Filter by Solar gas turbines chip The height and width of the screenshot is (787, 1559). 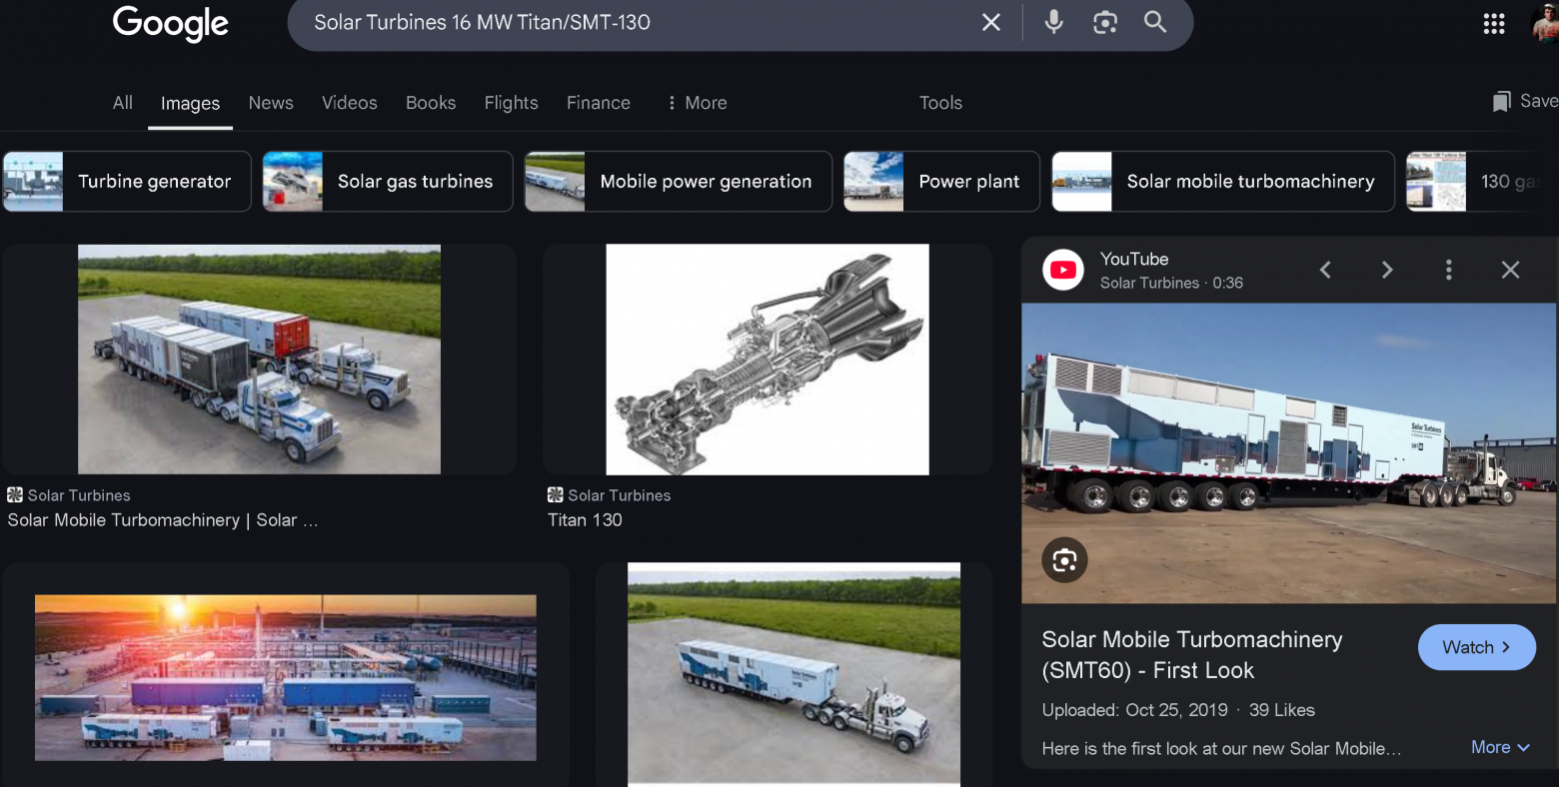click(388, 182)
